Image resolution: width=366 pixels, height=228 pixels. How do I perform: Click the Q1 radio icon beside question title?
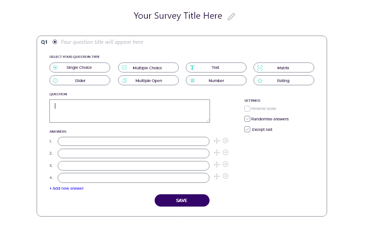coord(55,42)
